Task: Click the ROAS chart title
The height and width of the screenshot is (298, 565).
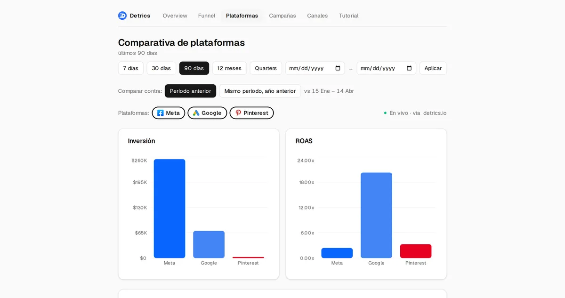Action: click(x=304, y=141)
